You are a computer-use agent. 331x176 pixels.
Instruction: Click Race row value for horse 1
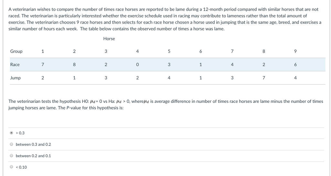(x=43, y=64)
